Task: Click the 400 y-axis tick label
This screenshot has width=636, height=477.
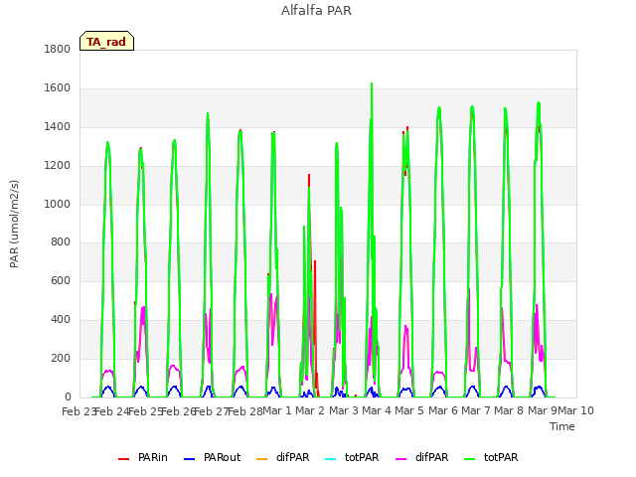Action: [61, 320]
